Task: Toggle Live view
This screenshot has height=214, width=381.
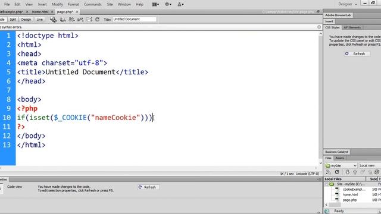Action: [40, 20]
